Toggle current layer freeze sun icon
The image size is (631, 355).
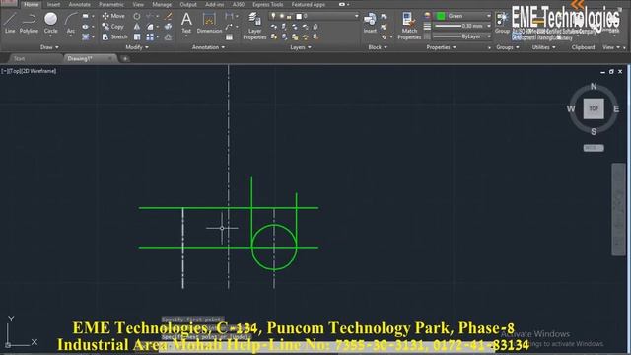point(282,16)
